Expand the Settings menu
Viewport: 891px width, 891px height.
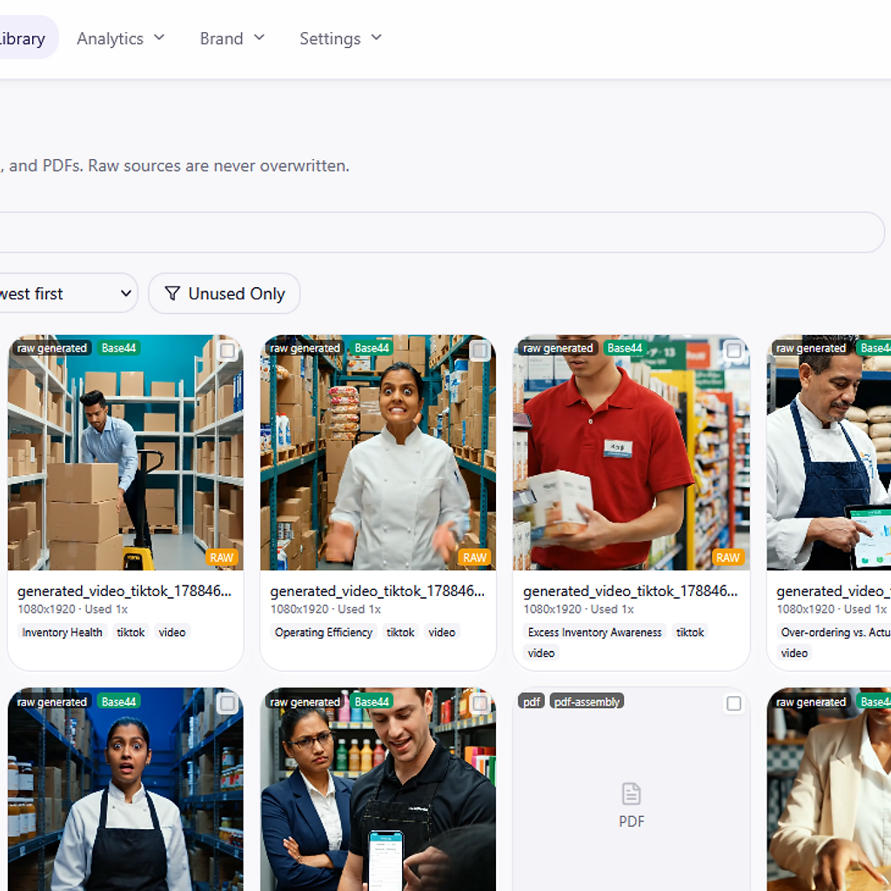340,38
